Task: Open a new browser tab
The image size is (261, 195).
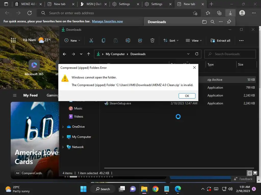Action: (x=211, y=4)
